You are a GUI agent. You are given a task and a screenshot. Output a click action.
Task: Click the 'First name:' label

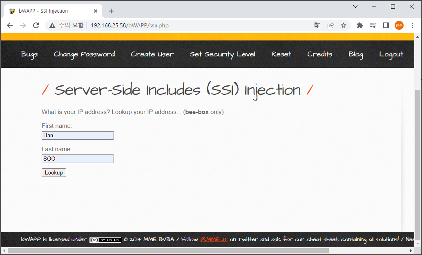click(x=57, y=126)
